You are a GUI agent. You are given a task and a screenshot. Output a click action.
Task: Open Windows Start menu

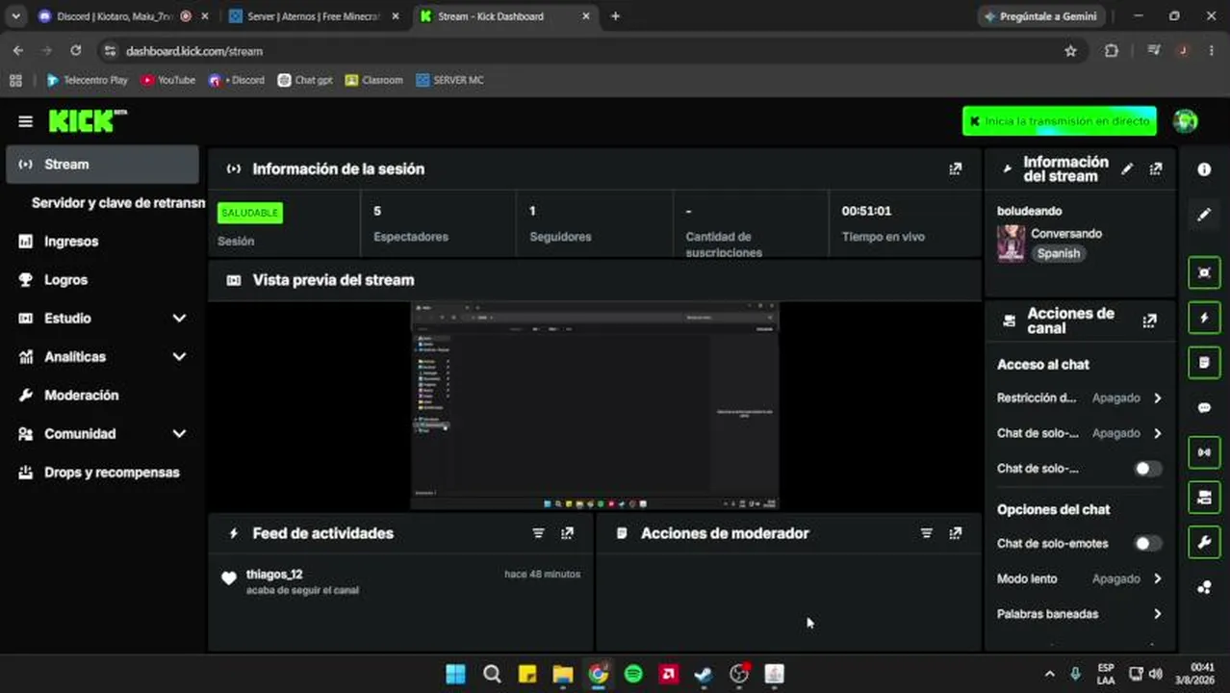[x=456, y=674]
